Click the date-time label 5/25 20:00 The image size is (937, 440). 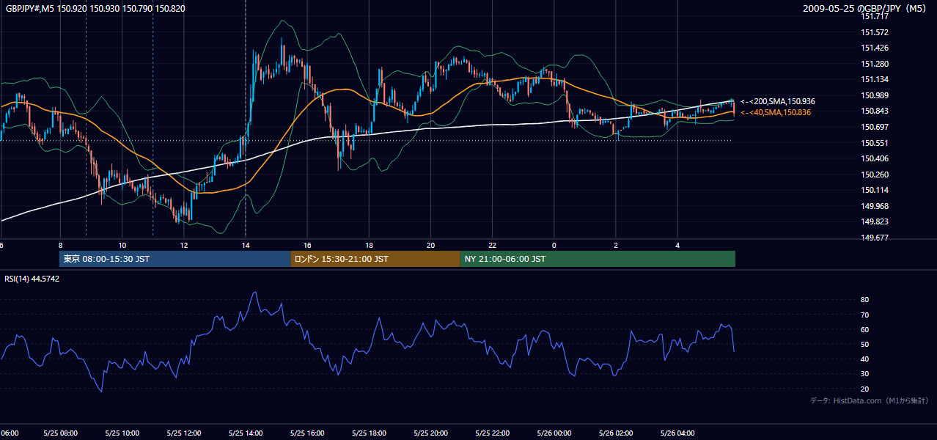pyautogui.click(x=430, y=433)
